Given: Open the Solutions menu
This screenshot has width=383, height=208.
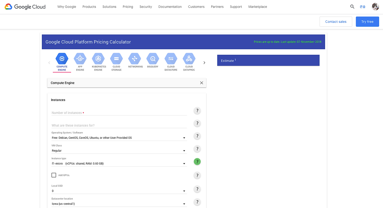Looking at the screenshot, I should click(x=109, y=7).
